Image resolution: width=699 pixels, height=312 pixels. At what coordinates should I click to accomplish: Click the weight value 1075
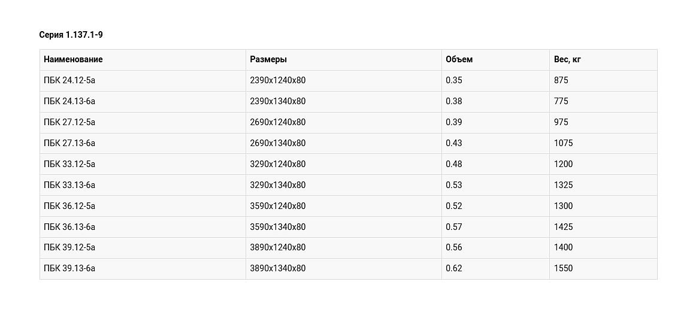(x=563, y=143)
